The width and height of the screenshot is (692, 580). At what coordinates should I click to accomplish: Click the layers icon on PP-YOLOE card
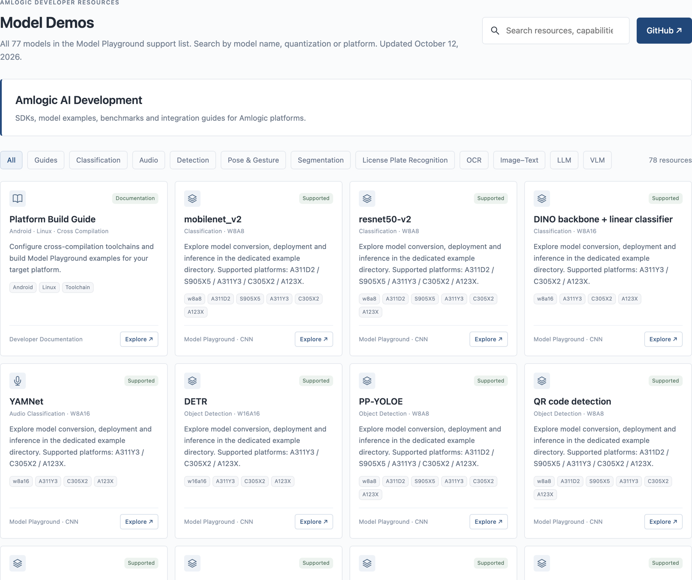pyautogui.click(x=367, y=381)
